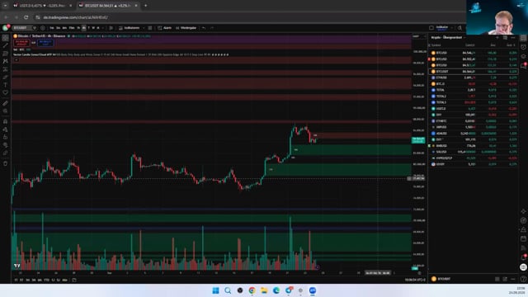Select the trend line drawing tool
The width and height of the screenshot is (528, 297).
tap(6, 45)
